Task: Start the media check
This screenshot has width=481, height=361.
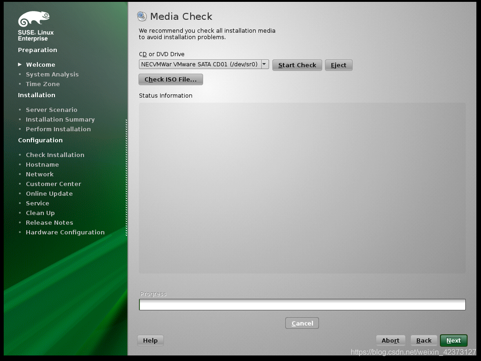Action: [x=297, y=65]
